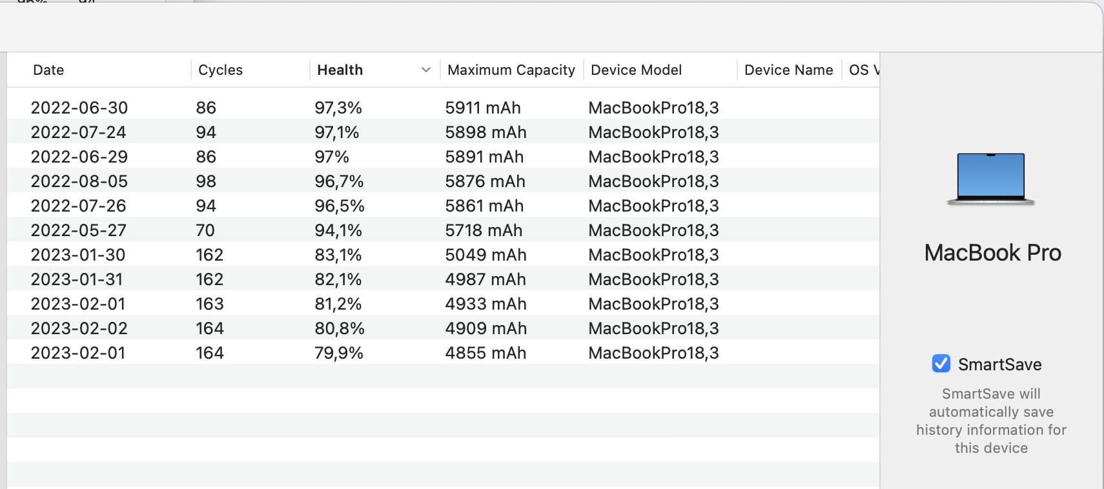The height and width of the screenshot is (489, 1104).
Task: Select the 2022-06-30 history row
Action: tap(79, 108)
